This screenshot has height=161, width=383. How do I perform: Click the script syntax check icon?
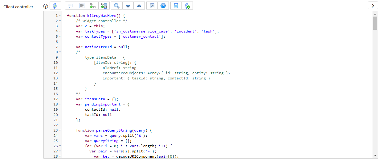point(187,6)
